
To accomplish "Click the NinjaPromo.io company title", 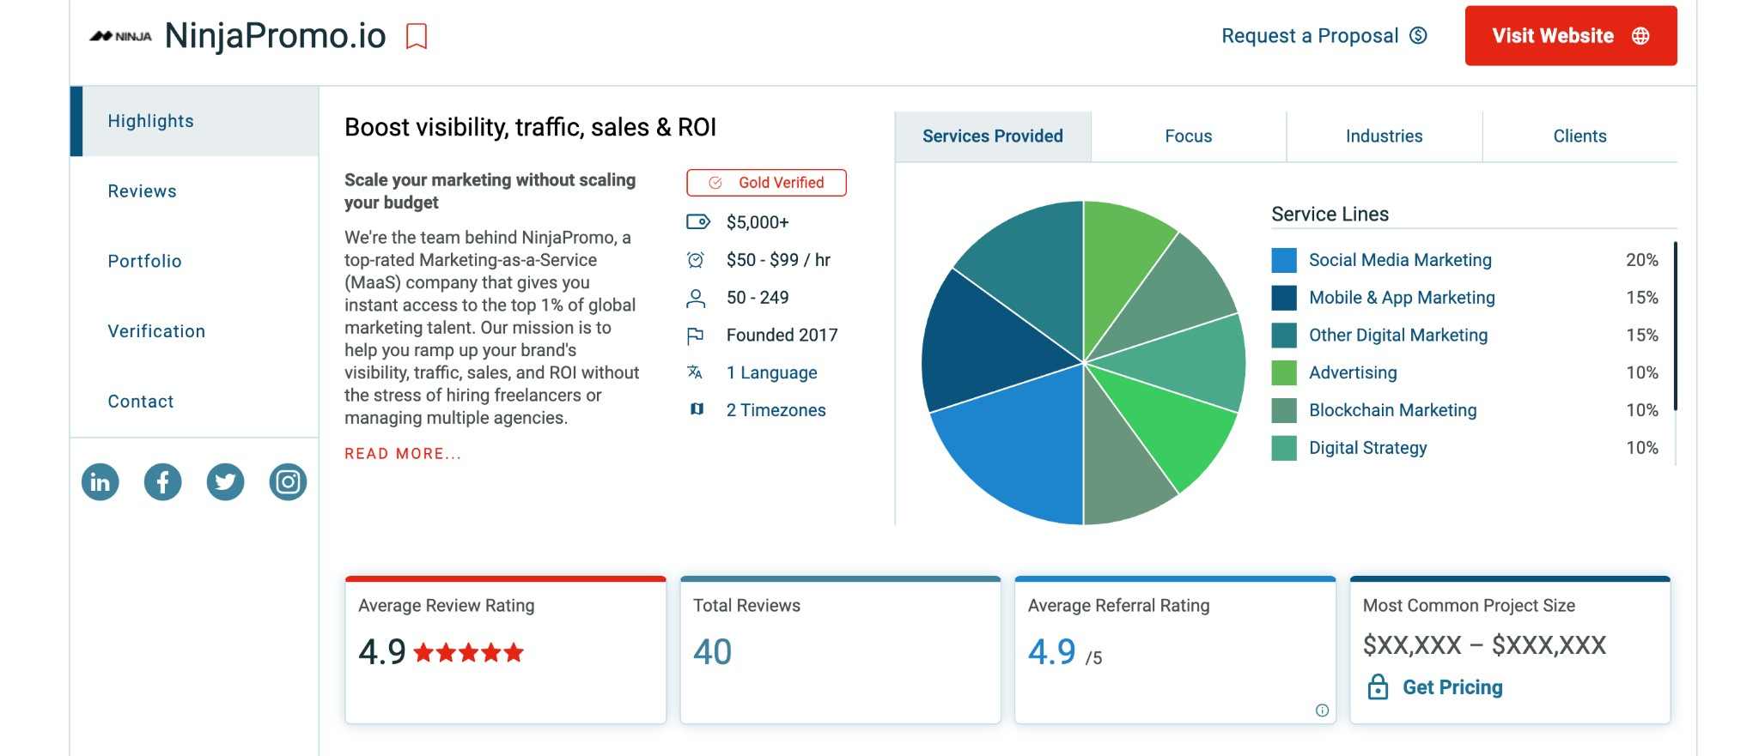I will pos(276,36).
